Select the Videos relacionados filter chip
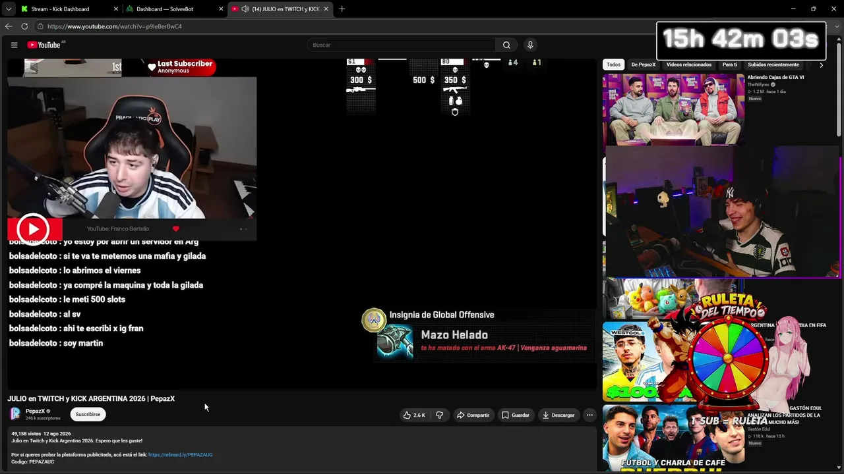This screenshot has height=474, width=844. click(x=689, y=65)
